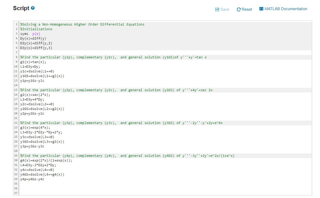Screen dimensions: 320x198
Task: Click the g3(x)=exp(4*x); code line
Action: [x=35, y=128]
